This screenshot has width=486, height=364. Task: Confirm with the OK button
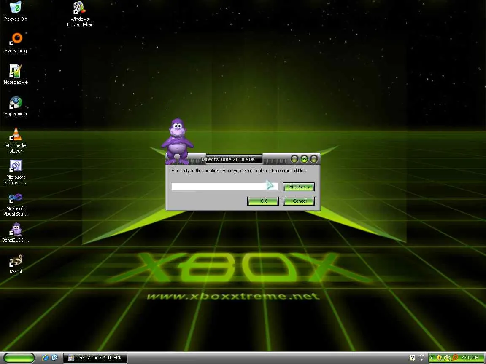263,201
